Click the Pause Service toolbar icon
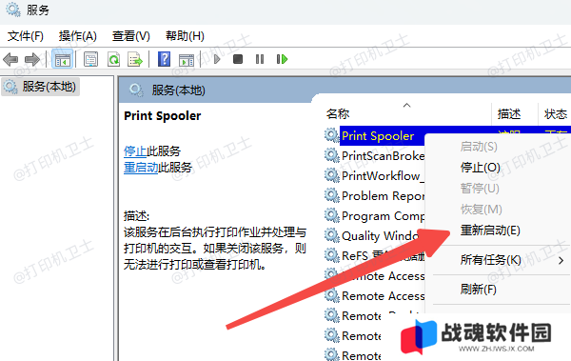The image size is (571, 361). click(x=260, y=59)
